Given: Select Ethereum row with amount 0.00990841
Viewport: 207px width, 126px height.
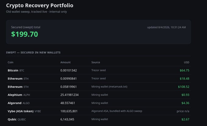Looking at the screenshot, I should pos(99,78).
